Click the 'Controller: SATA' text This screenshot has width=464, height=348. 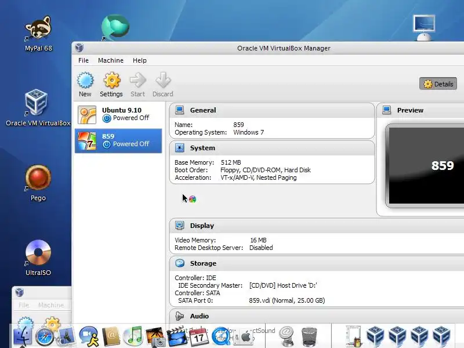click(197, 293)
